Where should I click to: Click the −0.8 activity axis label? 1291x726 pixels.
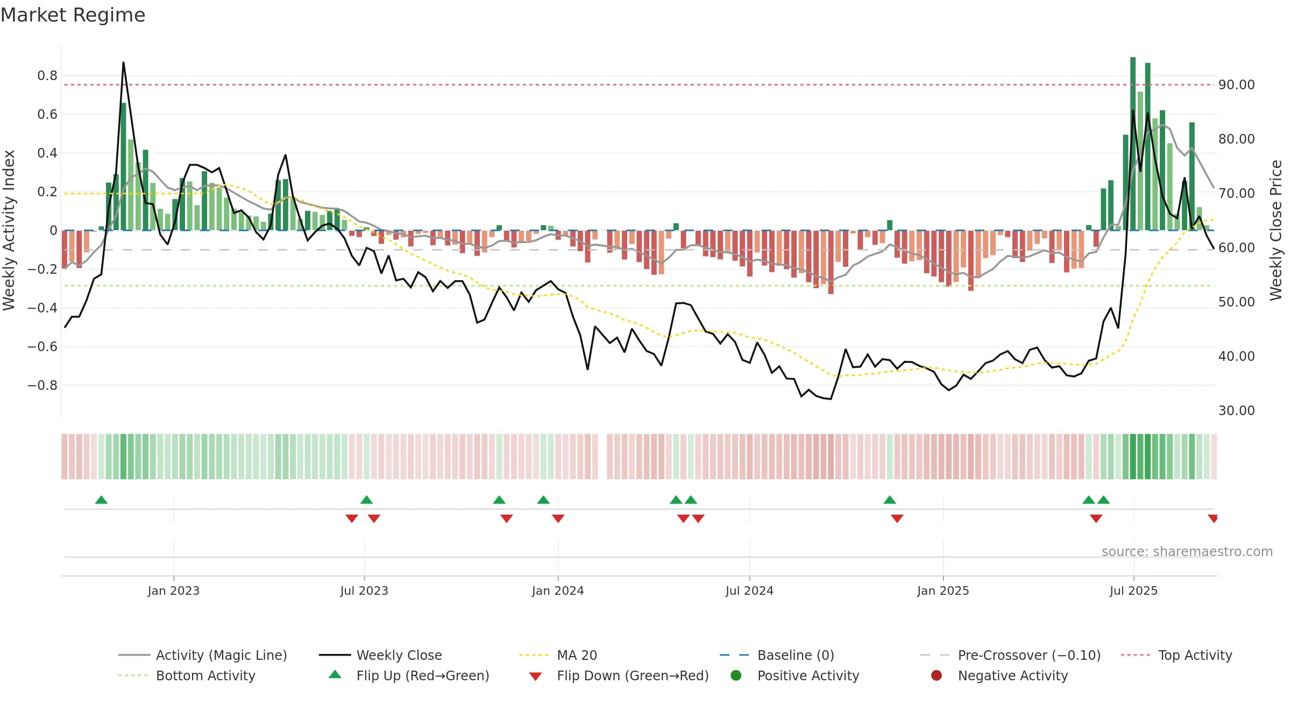[42, 386]
